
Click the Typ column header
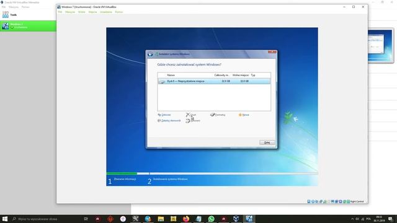[x=253, y=75]
